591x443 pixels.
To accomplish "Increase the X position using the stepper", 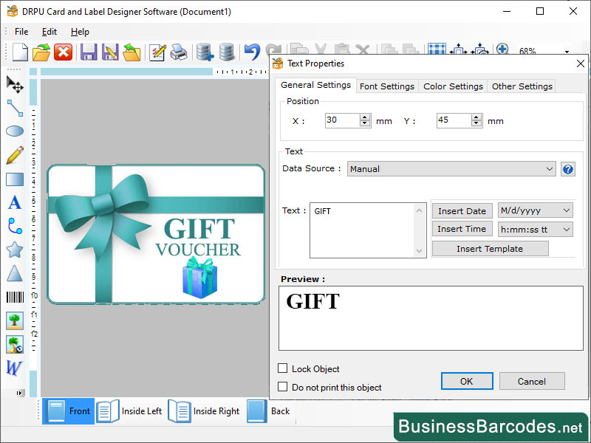I will point(365,117).
